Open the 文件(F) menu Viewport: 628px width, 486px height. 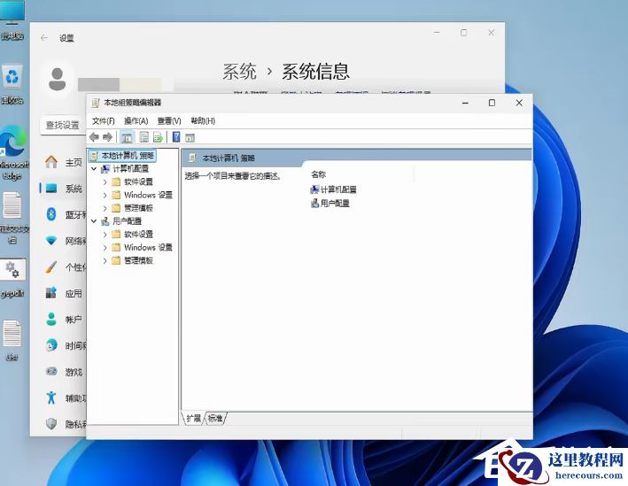(x=104, y=121)
